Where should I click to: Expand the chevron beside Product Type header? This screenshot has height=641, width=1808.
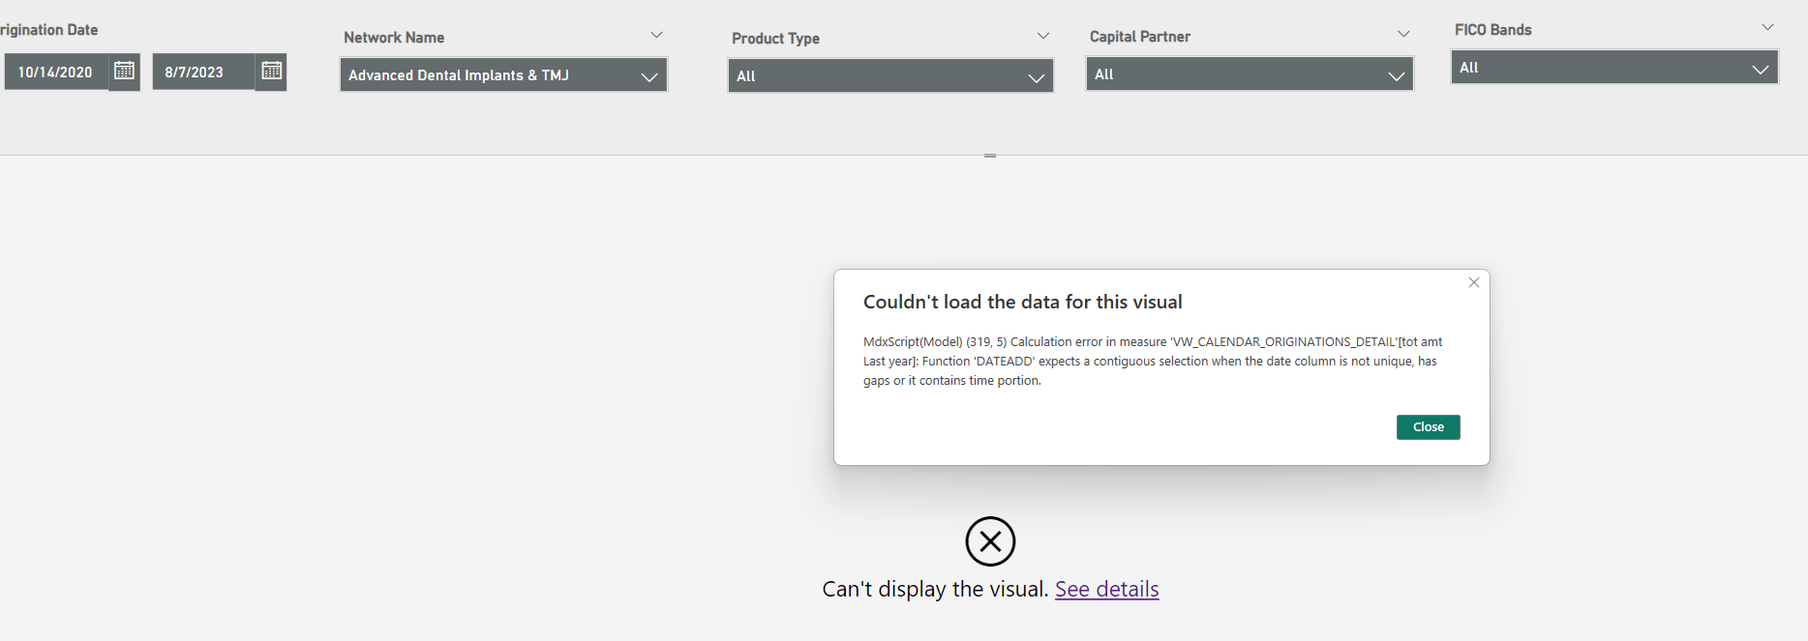click(1043, 36)
